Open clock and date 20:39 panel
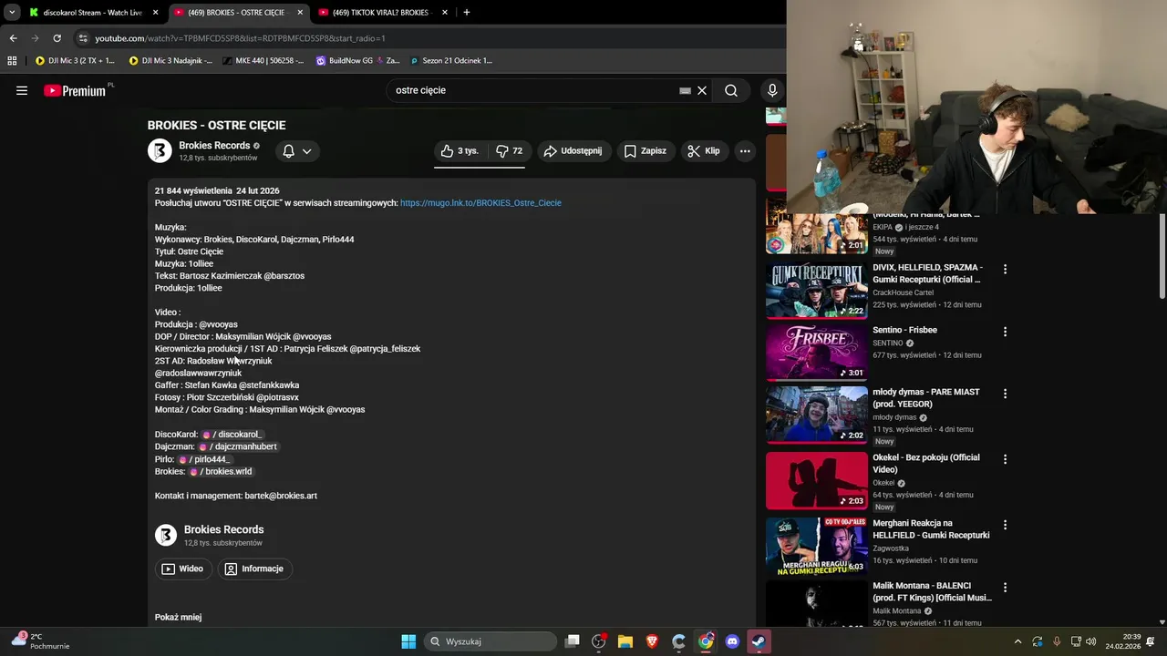Screen dimensions: 1167x656 (1123, 641)
